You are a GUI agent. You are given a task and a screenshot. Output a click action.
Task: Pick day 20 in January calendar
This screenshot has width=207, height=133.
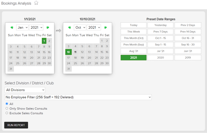coord(32,58)
